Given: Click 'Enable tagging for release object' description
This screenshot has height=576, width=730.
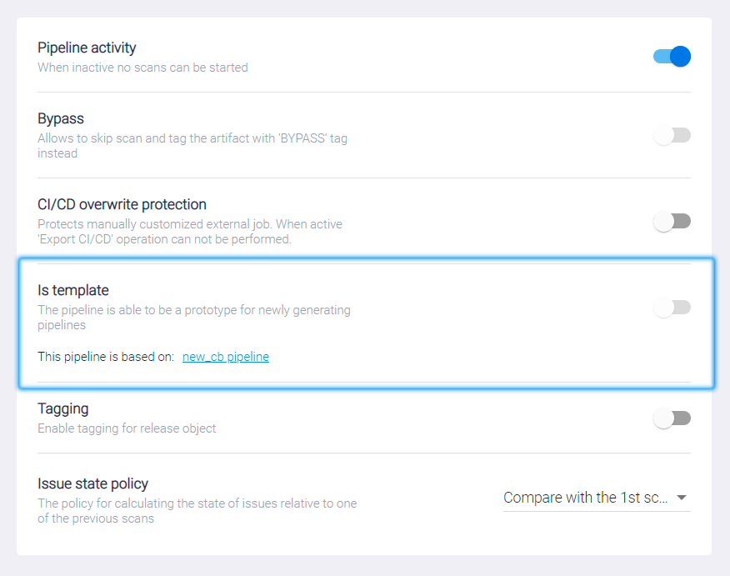Looking at the screenshot, I should point(127,428).
